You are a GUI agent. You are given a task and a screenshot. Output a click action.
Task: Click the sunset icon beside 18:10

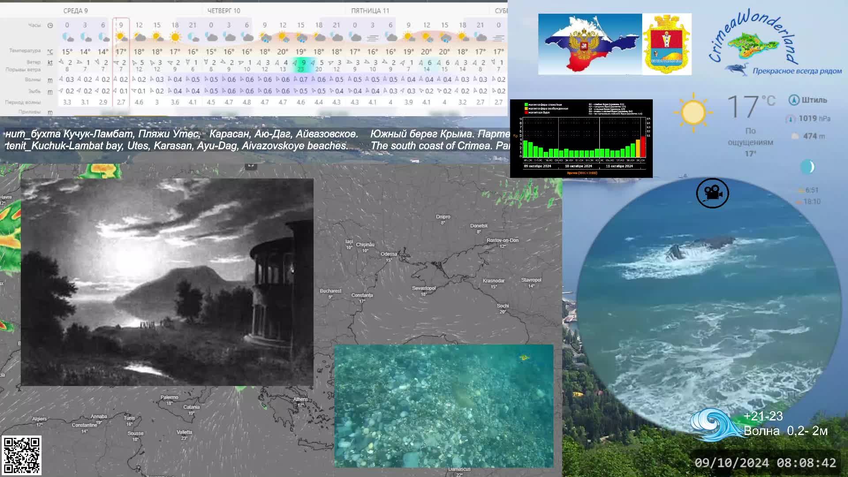click(799, 202)
